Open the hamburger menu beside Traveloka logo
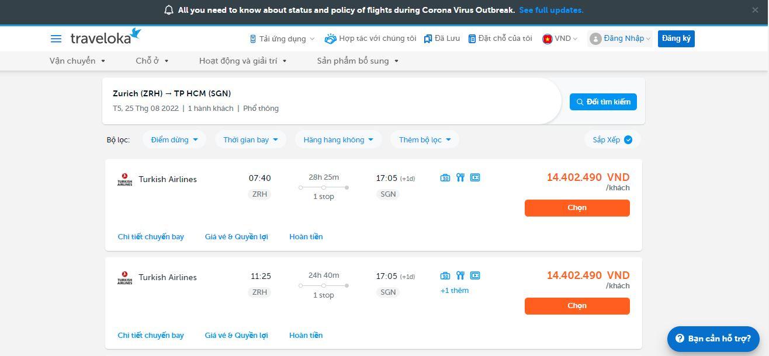The height and width of the screenshot is (356, 769). (56, 39)
